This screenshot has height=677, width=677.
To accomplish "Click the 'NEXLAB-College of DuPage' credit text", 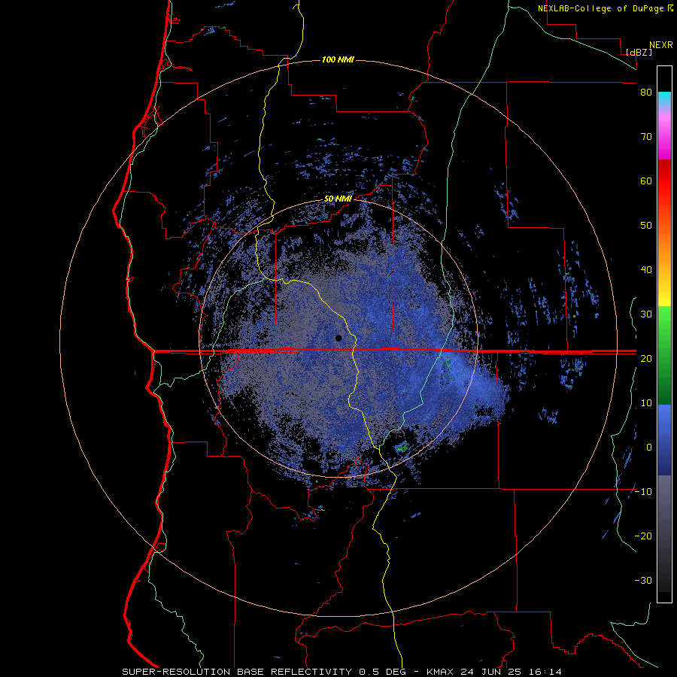I will coord(600,8).
